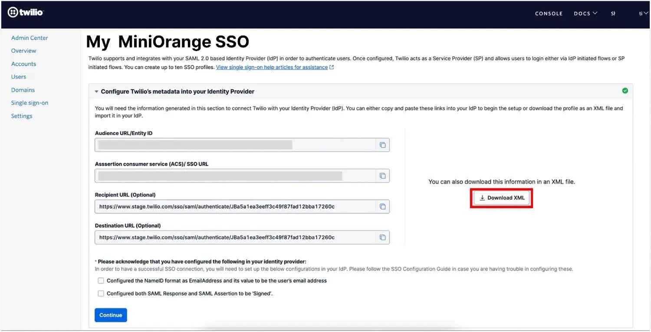Open the Users sidebar item

point(19,77)
